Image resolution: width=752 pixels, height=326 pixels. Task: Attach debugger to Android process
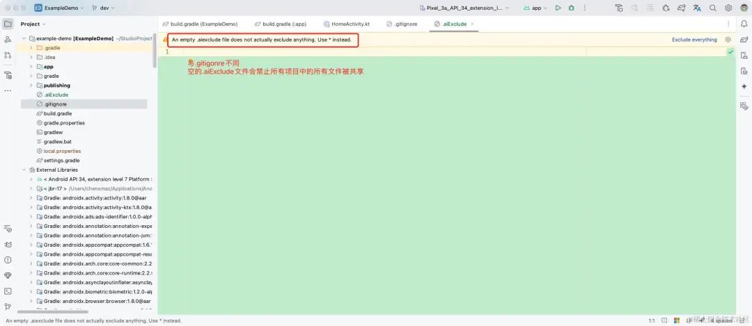666,8
